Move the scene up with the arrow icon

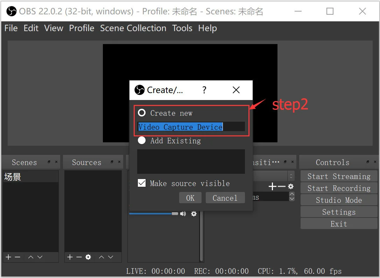coord(31,257)
